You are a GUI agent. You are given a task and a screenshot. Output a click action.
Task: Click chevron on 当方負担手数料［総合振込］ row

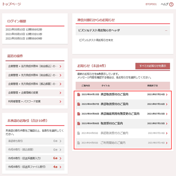[60, 66]
